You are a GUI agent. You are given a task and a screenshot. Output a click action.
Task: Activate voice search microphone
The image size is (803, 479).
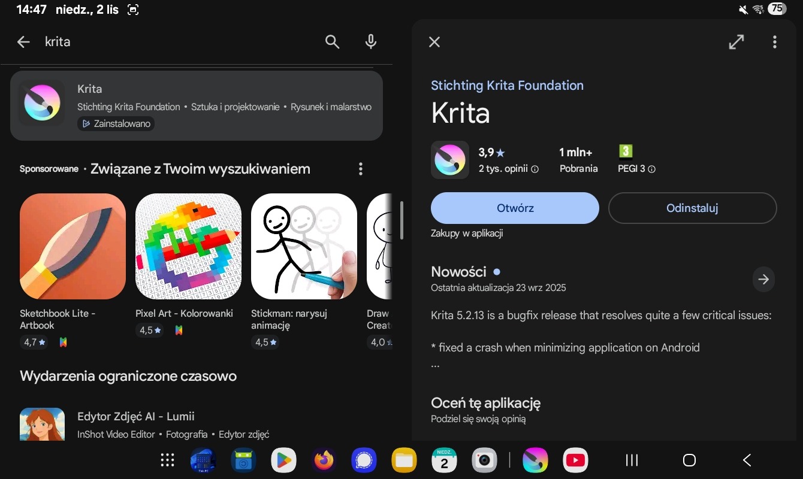(x=371, y=42)
